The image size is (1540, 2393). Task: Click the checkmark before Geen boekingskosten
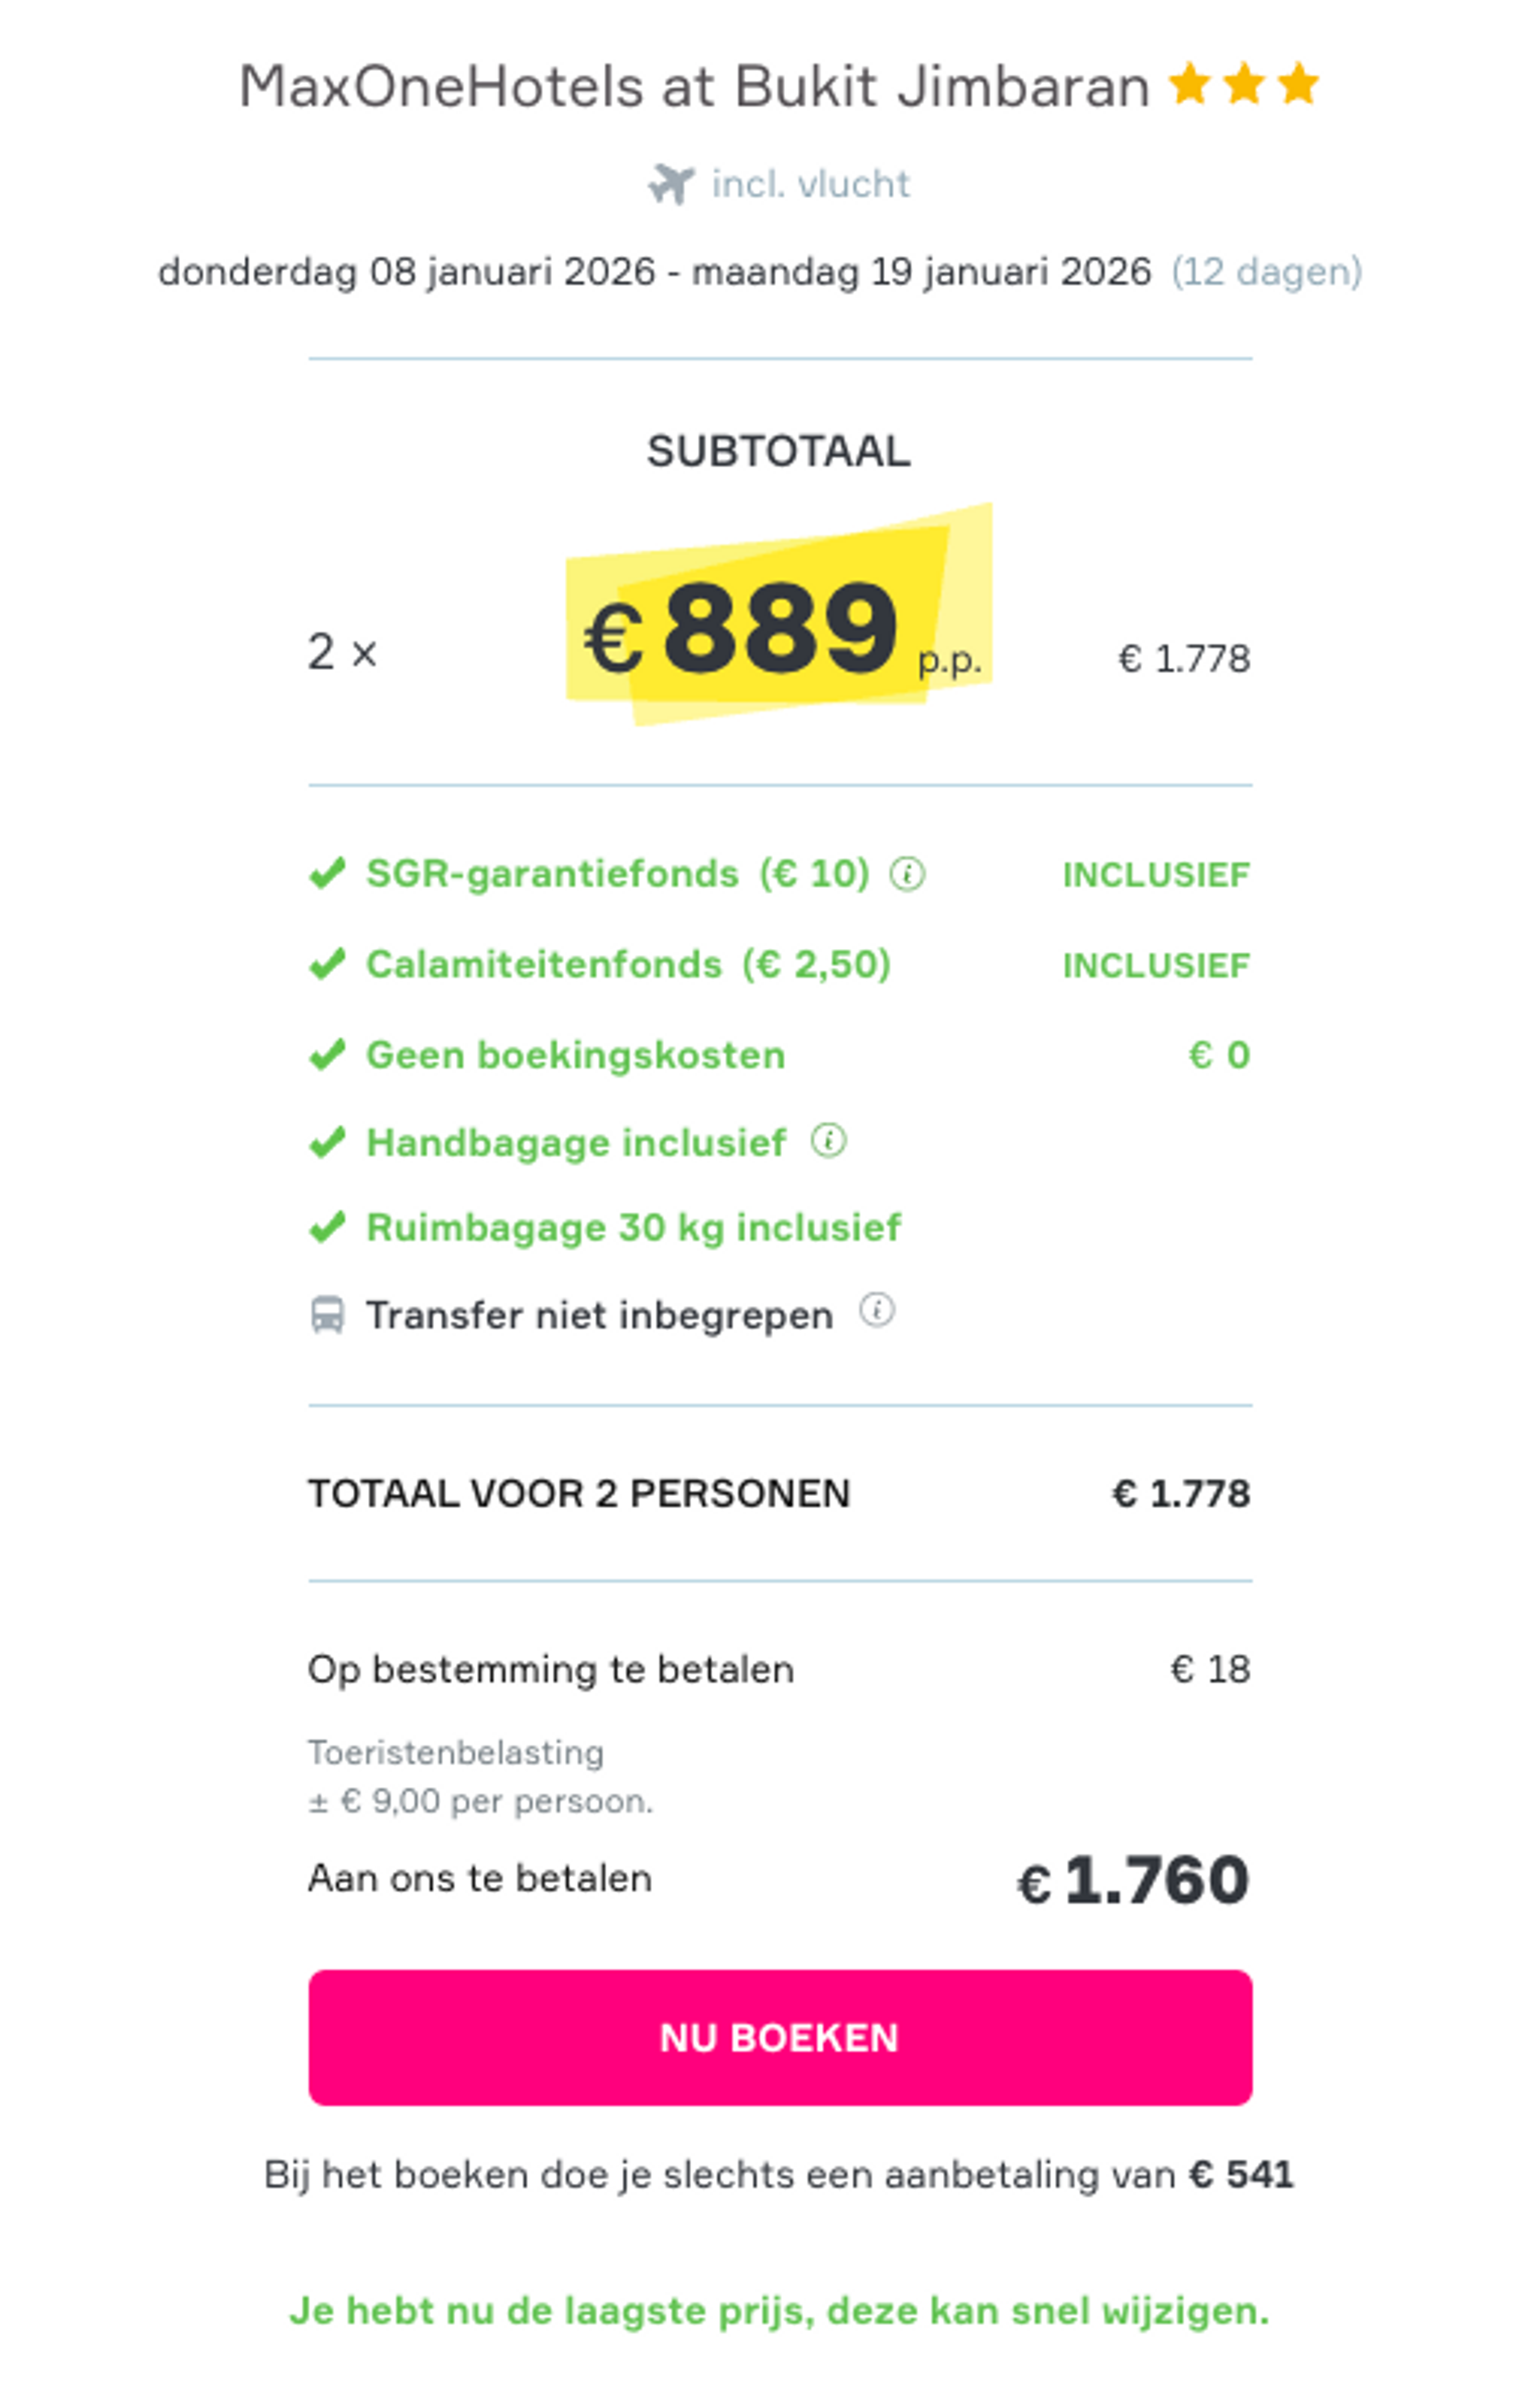pos(328,1053)
